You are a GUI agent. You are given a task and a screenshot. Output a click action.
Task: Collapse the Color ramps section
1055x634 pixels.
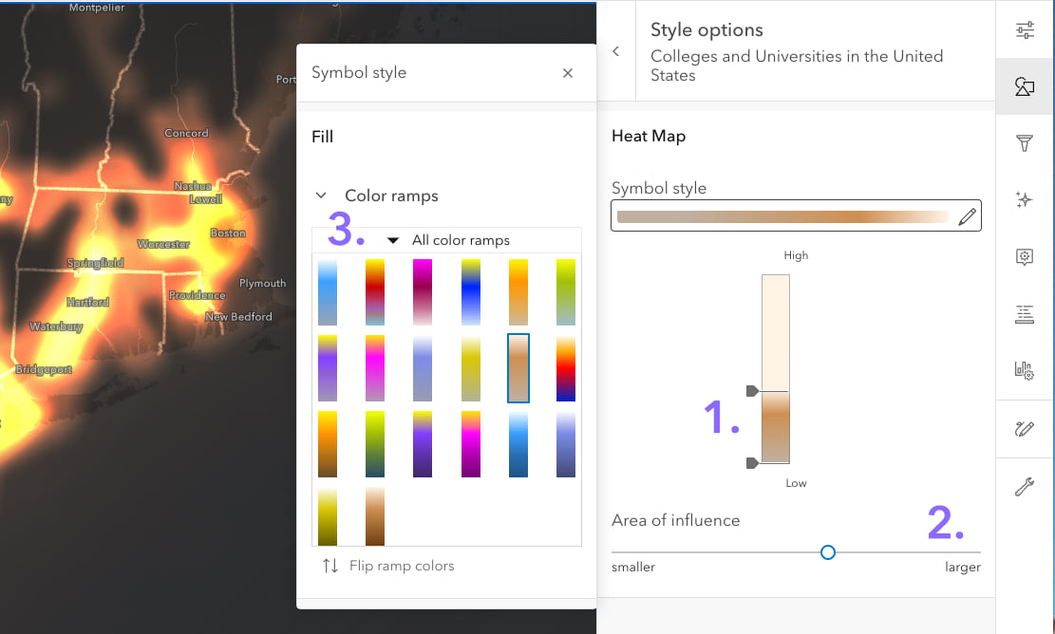321,196
